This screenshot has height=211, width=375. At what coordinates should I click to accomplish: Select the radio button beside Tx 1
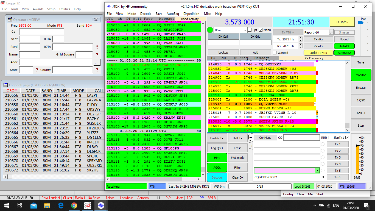pyautogui.click(x=323, y=144)
